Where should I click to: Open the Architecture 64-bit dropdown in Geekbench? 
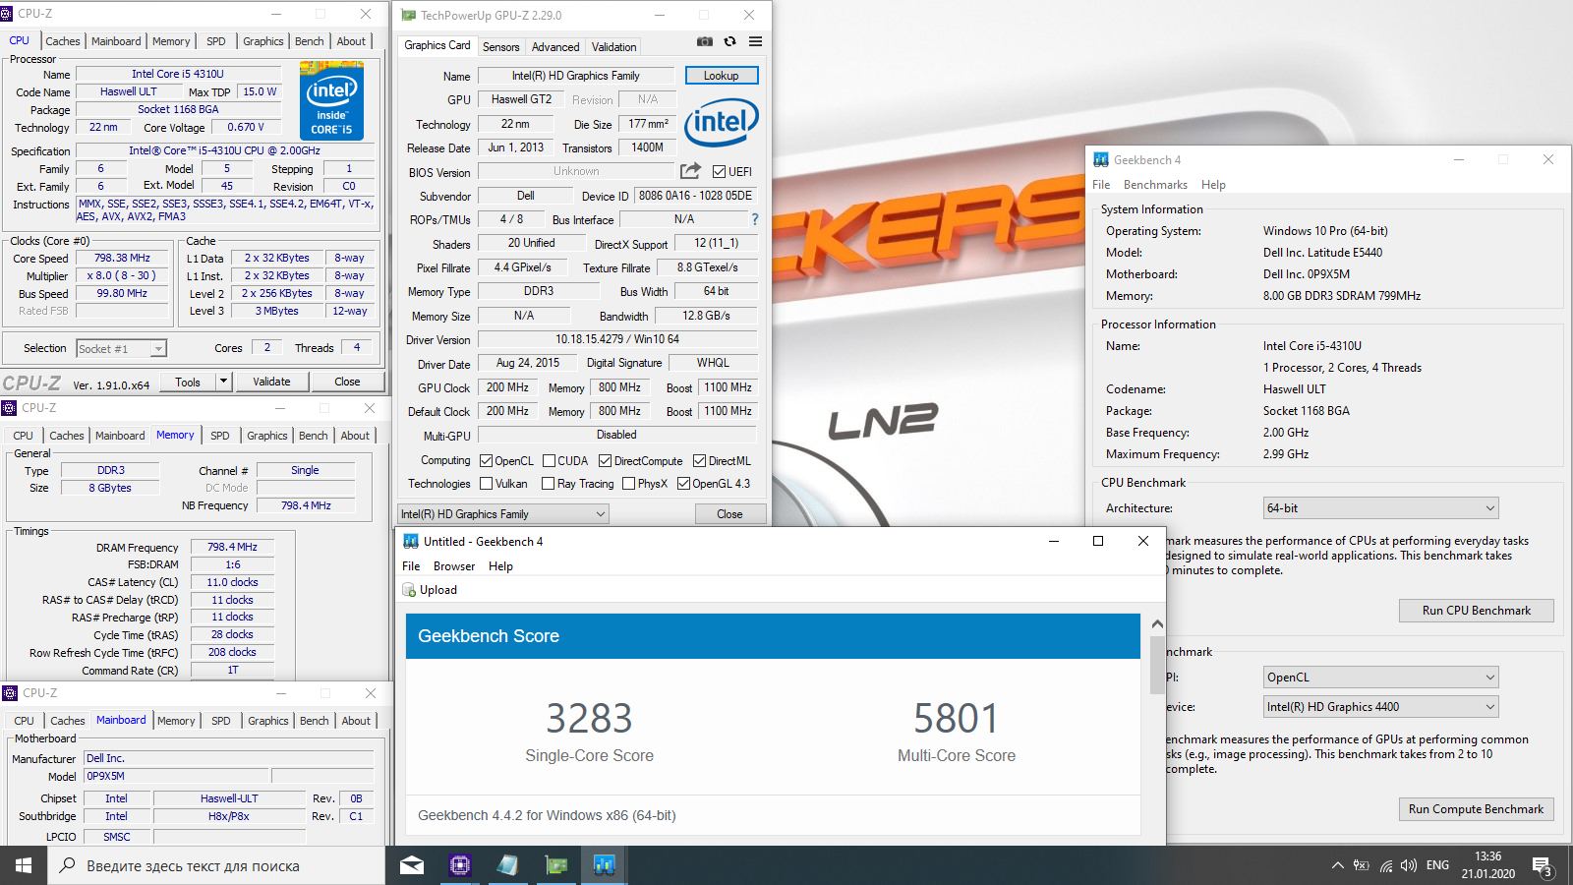[x=1380, y=508]
